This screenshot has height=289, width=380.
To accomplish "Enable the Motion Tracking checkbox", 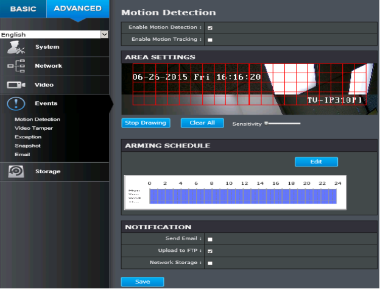I will tap(210, 40).
